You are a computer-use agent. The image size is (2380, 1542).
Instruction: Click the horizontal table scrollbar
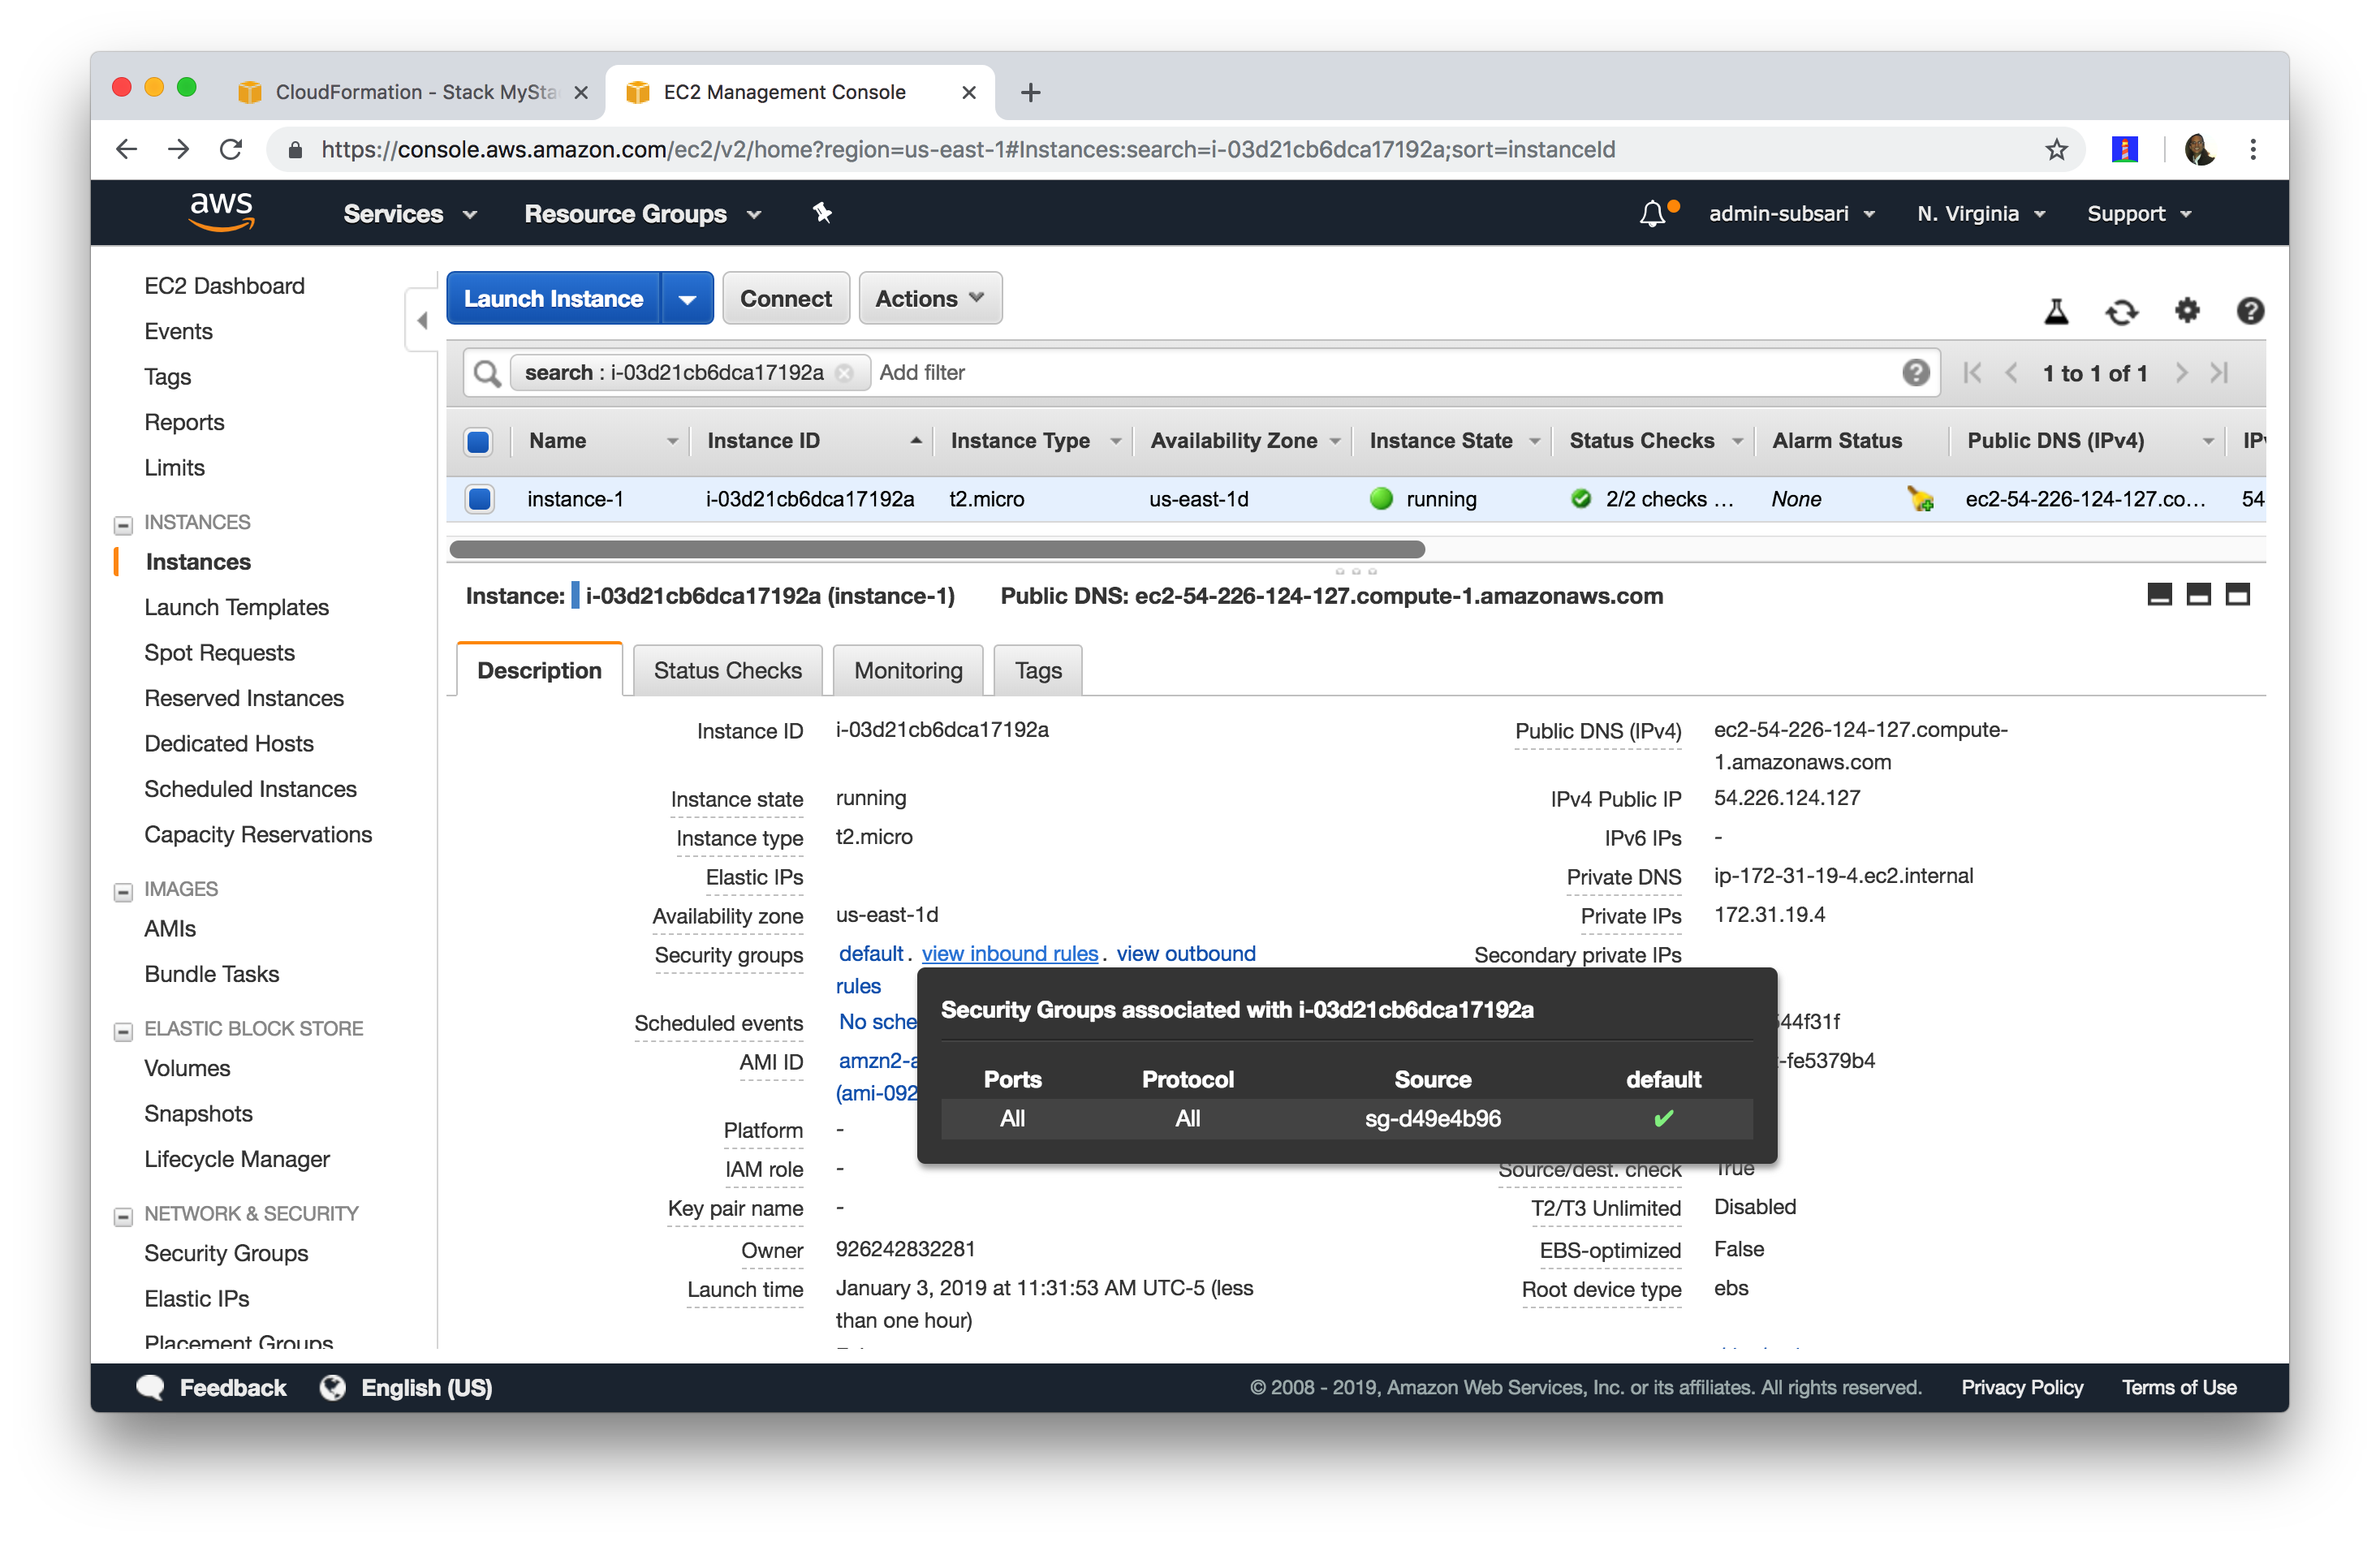936,549
